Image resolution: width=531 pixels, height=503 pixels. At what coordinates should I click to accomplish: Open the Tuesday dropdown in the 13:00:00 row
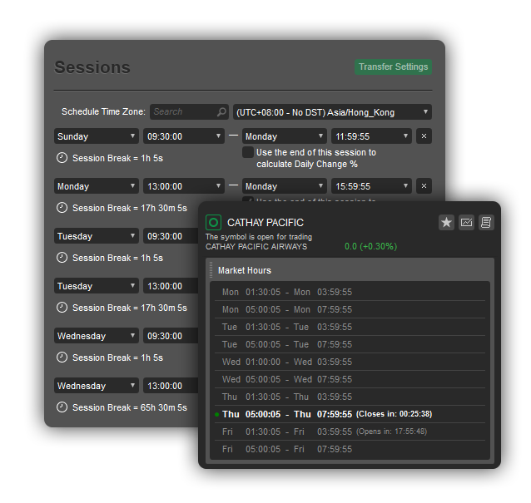pos(97,286)
